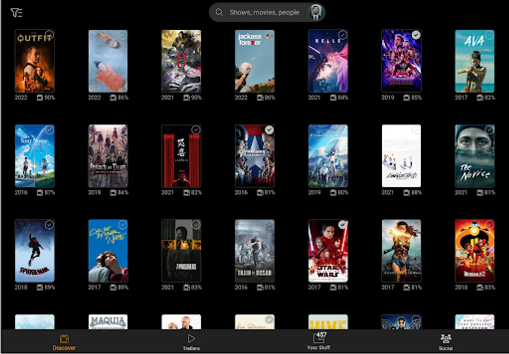509x354 pixels.
Task: Open Jackass Forever movie poster
Action: coord(254,61)
